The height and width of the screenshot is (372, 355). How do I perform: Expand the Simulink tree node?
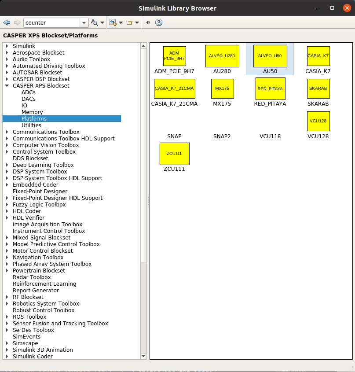tap(7, 46)
